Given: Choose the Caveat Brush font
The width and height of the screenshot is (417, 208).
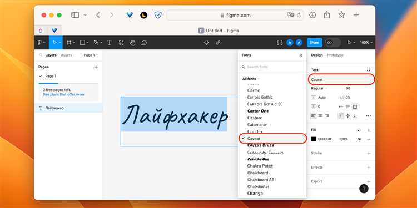Looking at the screenshot, I should point(261,145).
